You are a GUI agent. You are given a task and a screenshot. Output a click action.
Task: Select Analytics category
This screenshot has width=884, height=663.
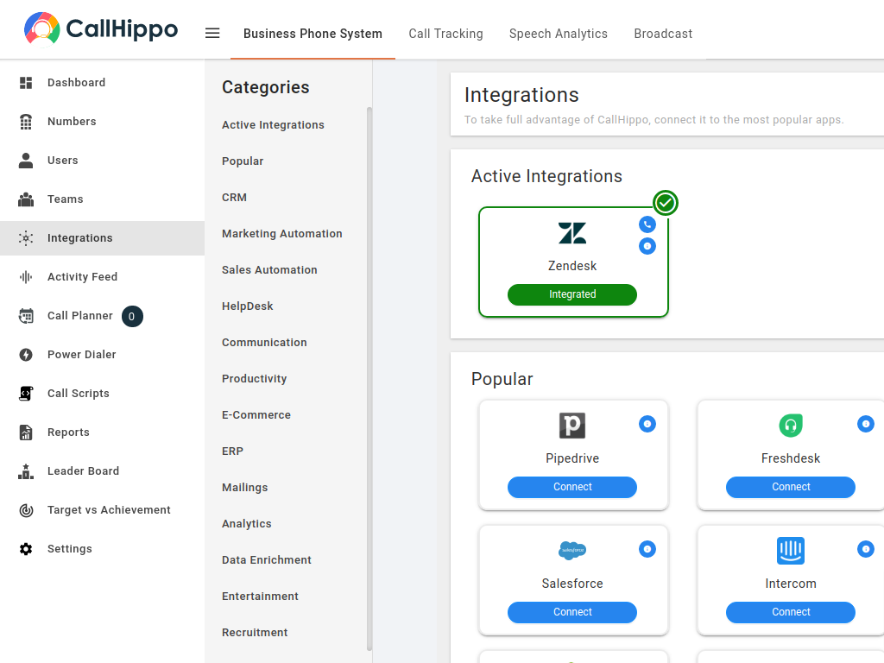[x=246, y=524]
